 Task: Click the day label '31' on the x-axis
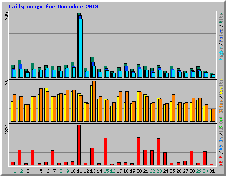coord(212,171)
